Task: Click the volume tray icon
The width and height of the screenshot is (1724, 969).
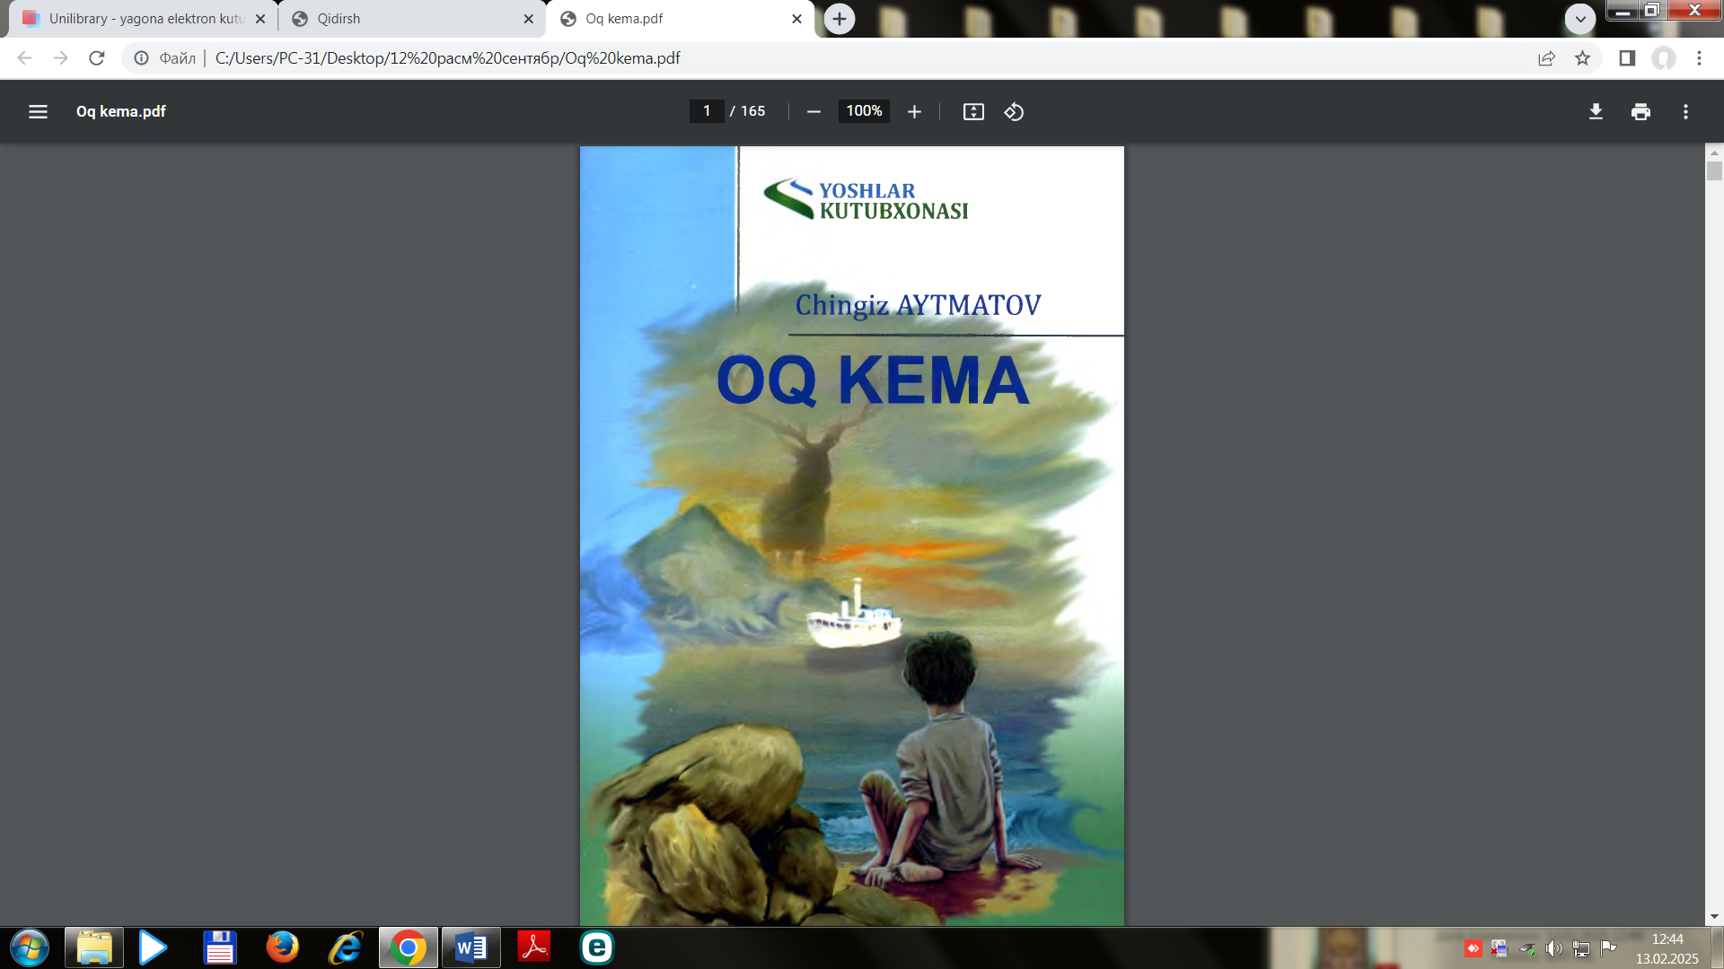Action: tap(1554, 948)
